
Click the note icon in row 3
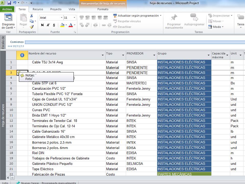click(19, 72)
